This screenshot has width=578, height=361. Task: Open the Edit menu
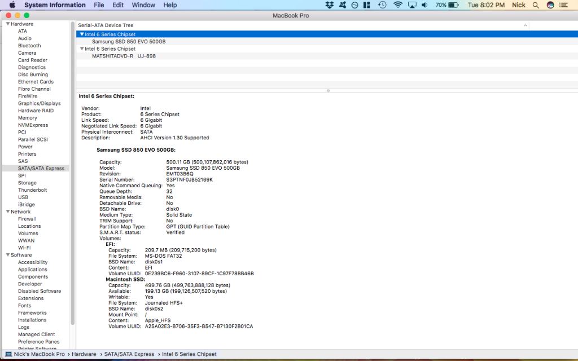(118, 5)
